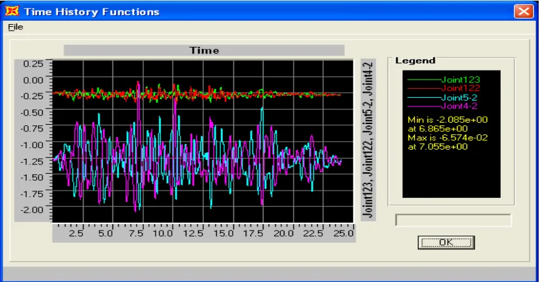Image resolution: width=540 pixels, height=282 pixels.
Task: Click the -1.25 y-axis value
Action: 31,161
